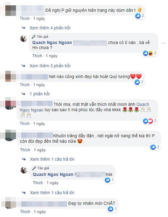Viewport: 168px width, 217px height.
Task: Expand the last "Xem thêm 1 câu trả lời" link
Action: click(x=52, y=193)
